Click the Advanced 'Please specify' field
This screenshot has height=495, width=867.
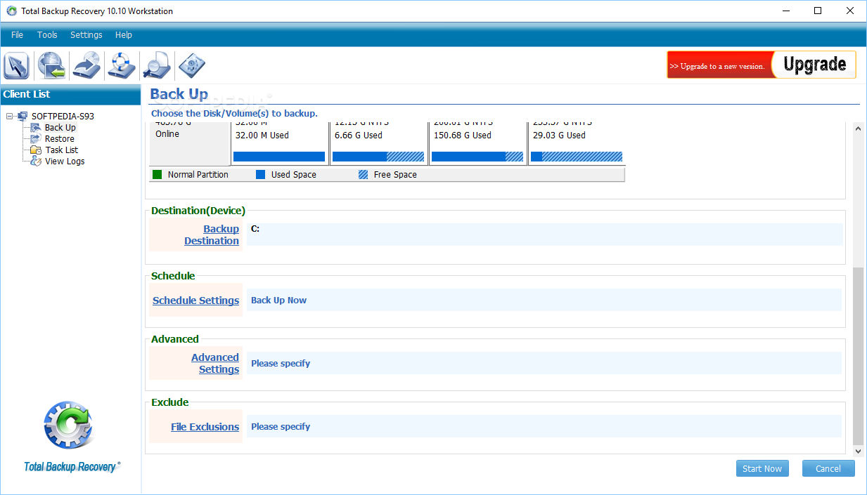point(544,363)
